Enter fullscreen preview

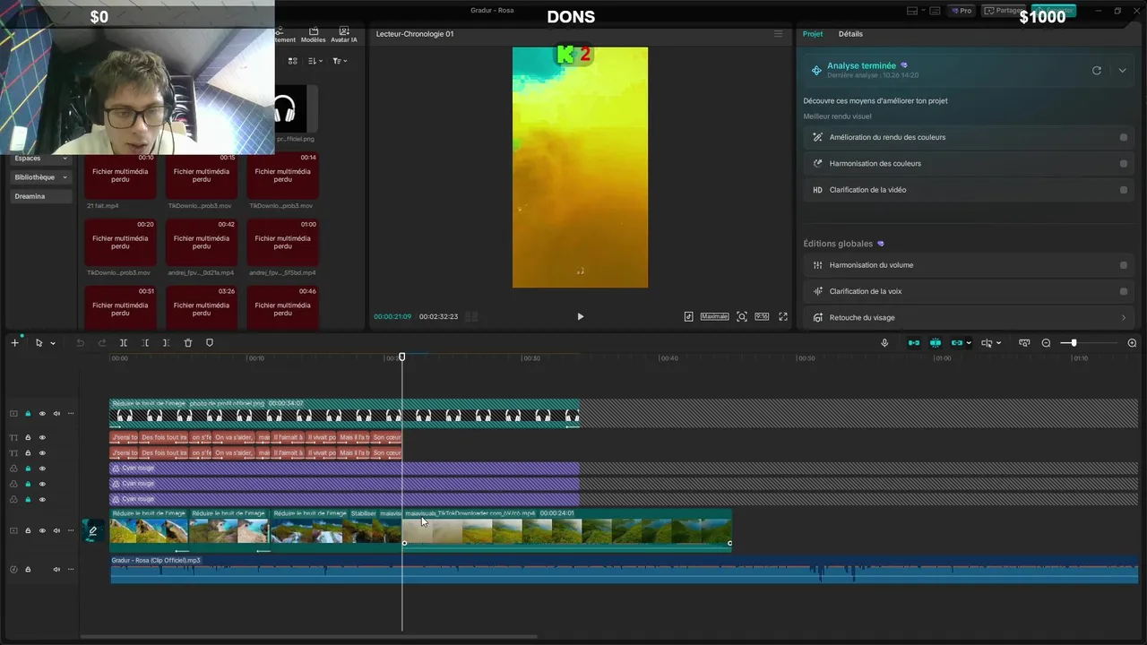point(783,316)
